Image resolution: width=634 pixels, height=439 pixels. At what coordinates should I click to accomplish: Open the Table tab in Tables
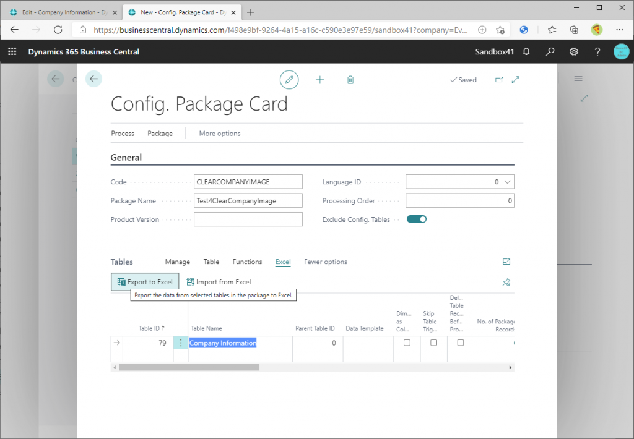[x=211, y=262]
